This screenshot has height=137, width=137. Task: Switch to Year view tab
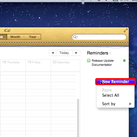[x=33, y=37]
